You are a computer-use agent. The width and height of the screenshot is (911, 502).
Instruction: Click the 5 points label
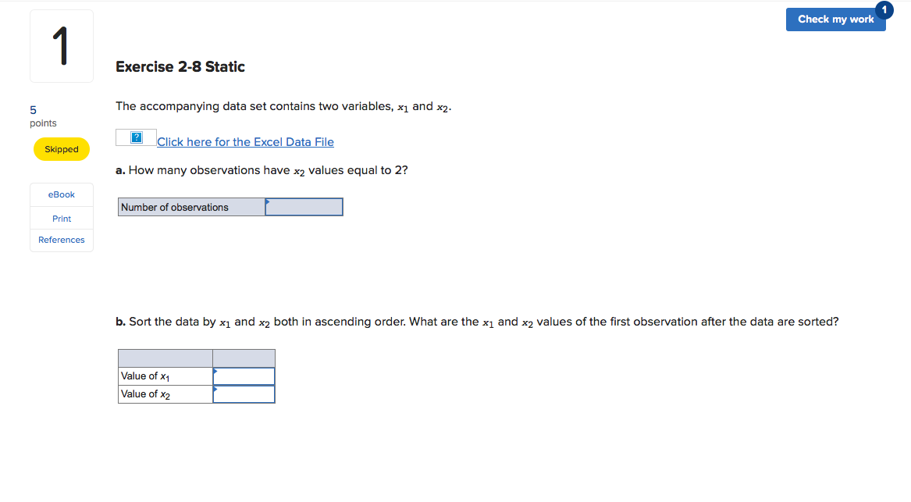coord(32,109)
